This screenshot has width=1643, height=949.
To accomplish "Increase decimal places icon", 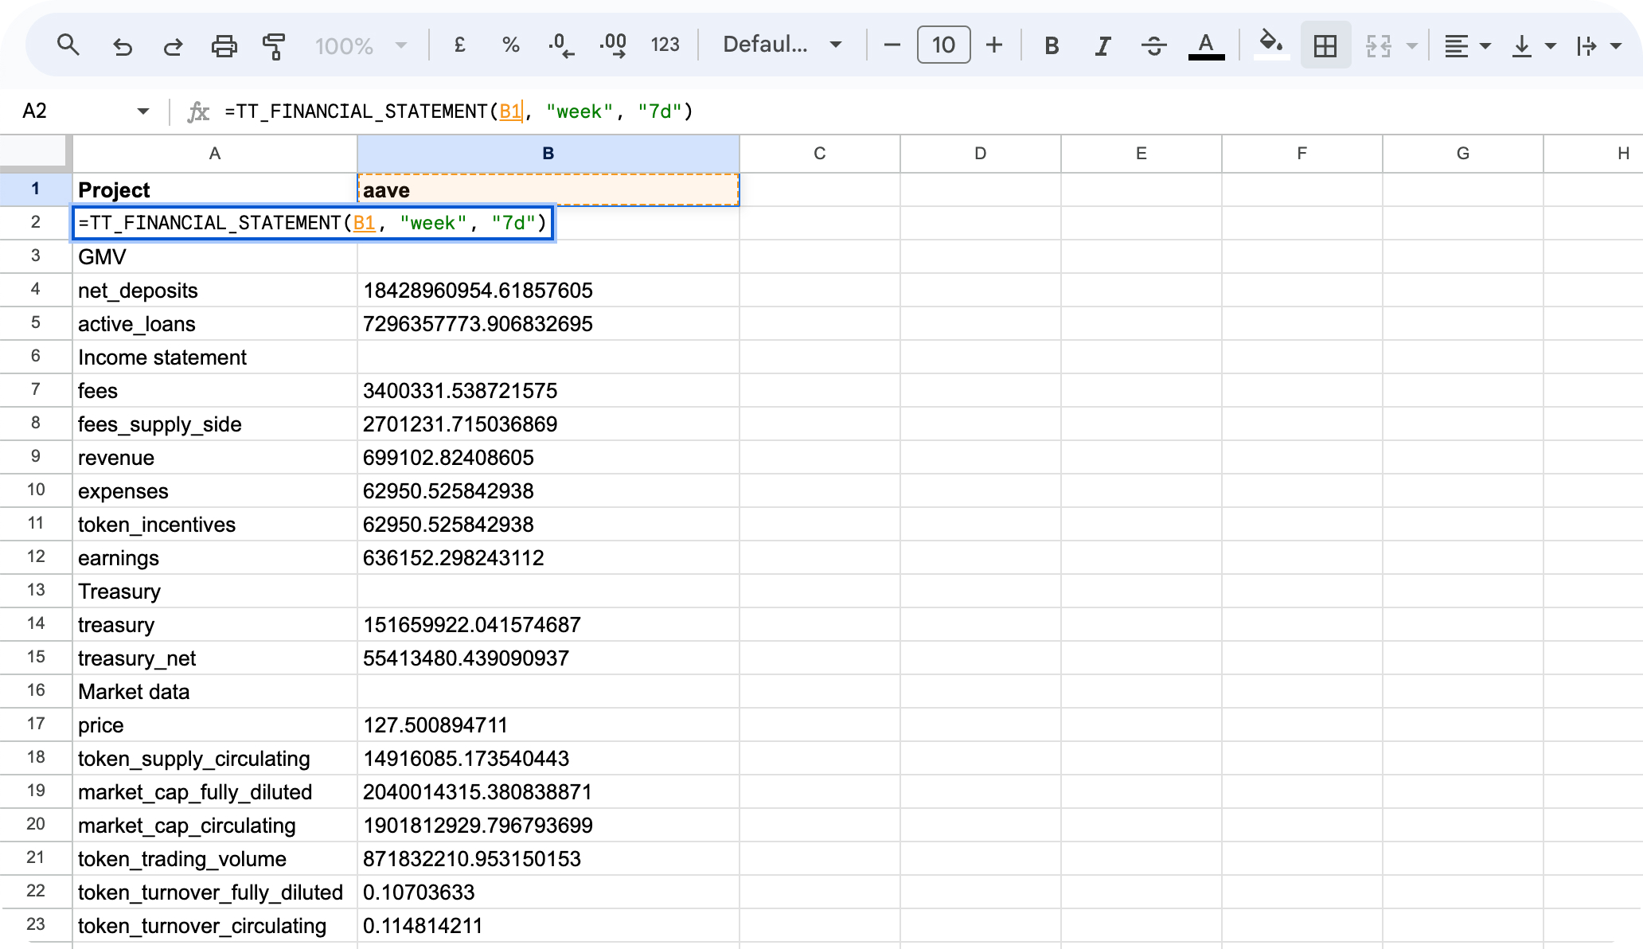I will (613, 45).
